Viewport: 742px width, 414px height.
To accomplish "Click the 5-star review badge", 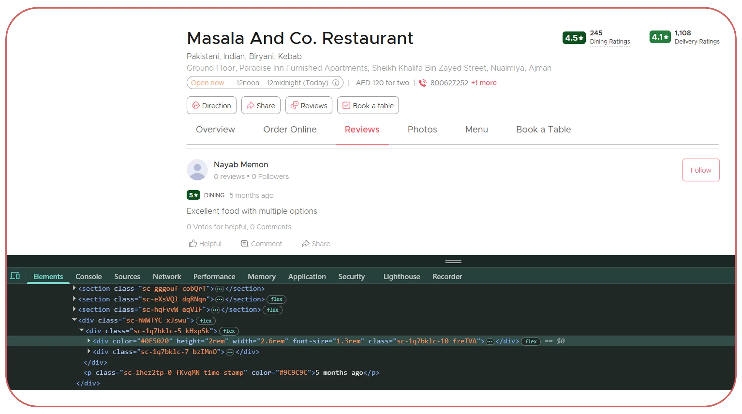I will [193, 195].
